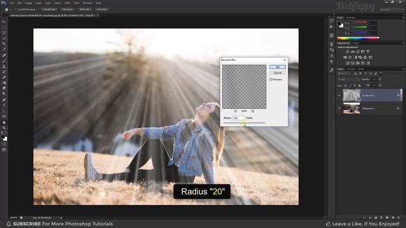Open the Filter menu
Screen dimensions: 406x228
(x=67, y=3)
